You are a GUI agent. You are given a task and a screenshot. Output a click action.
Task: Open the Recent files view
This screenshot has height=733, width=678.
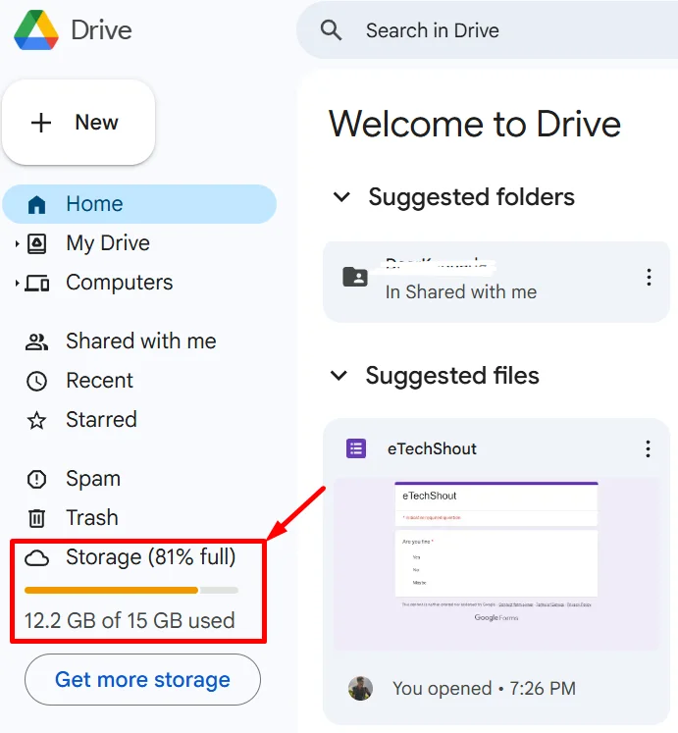99,381
